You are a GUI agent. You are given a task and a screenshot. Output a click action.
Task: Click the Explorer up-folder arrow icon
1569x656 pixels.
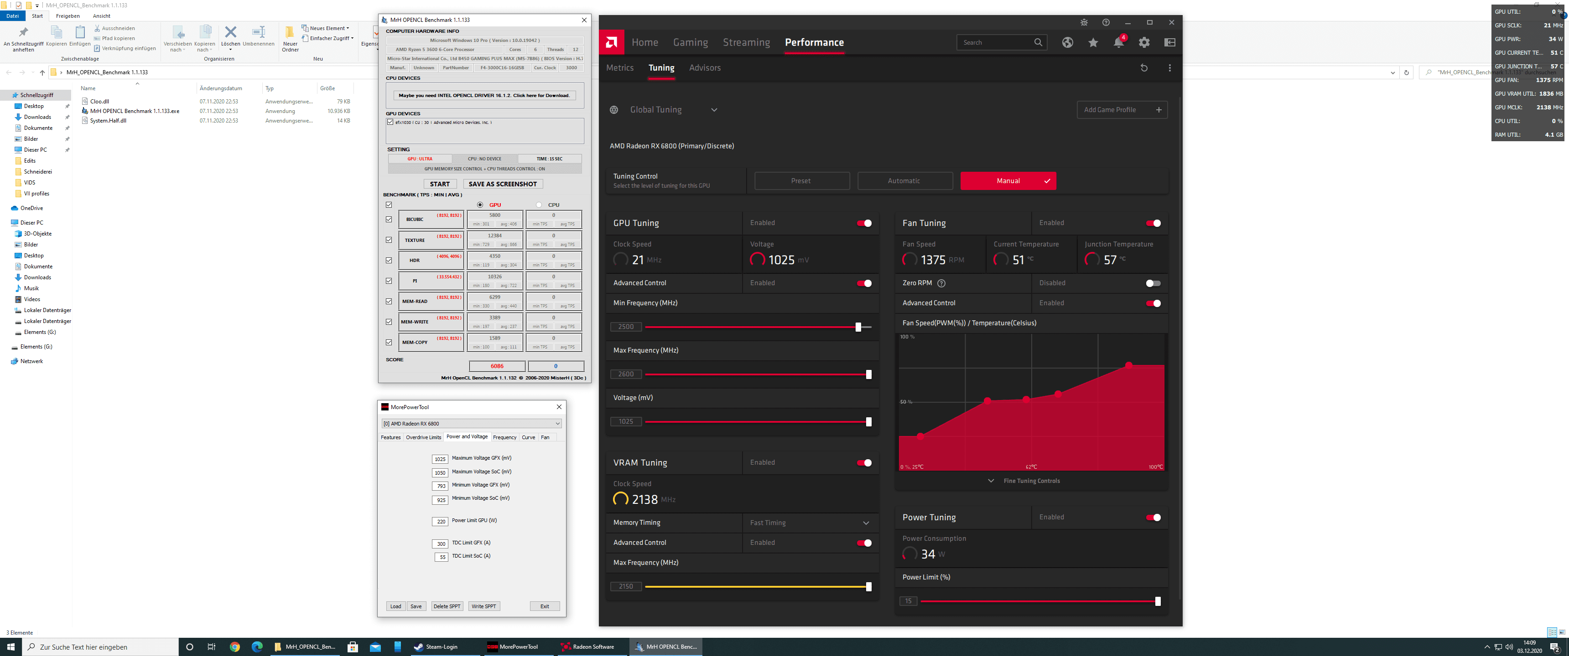click(42, 72)
